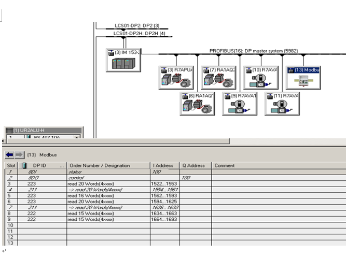
Task: Select the (11) R7AVA device icon
Action: point(282,106)
